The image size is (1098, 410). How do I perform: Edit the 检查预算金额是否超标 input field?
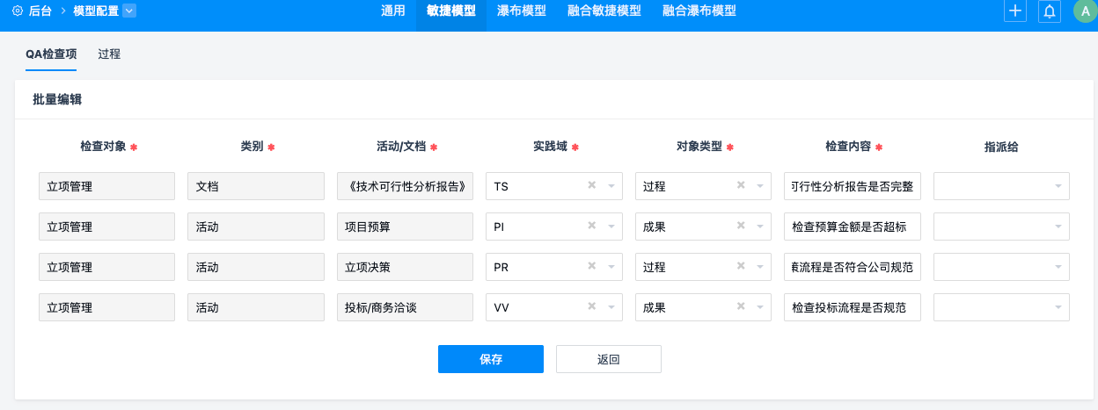852,227
